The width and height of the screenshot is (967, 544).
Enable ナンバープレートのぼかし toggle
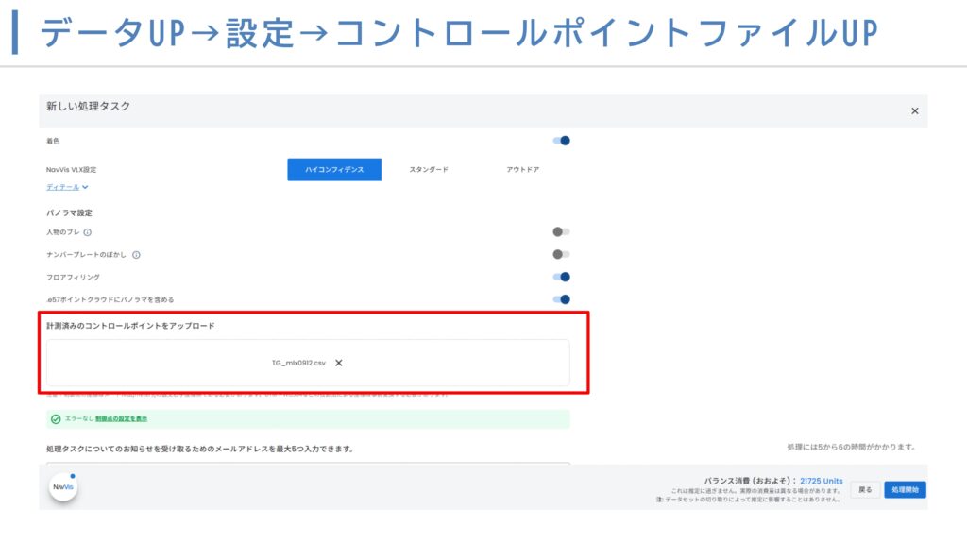click(561, 254)
